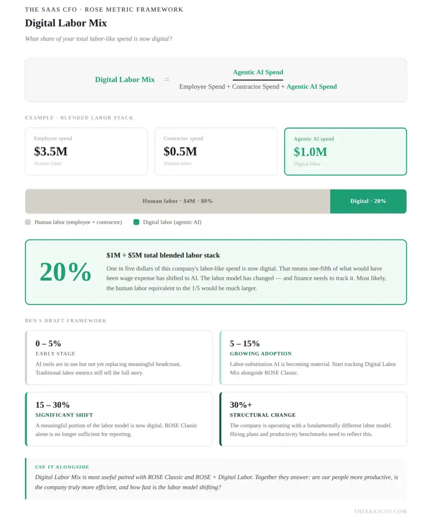
Task: Click the Use It Alongside heading
Action: [62, 467]
